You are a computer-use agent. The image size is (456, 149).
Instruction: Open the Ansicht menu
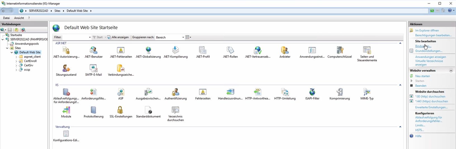tap(19, 18)
